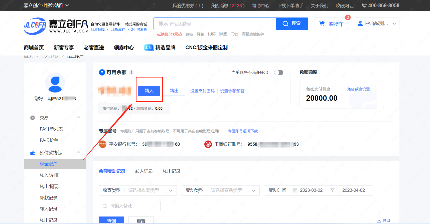Screen dimensions: 430x224
Task: Collapse the 交易 sidebar section
Action: (78, 117)
